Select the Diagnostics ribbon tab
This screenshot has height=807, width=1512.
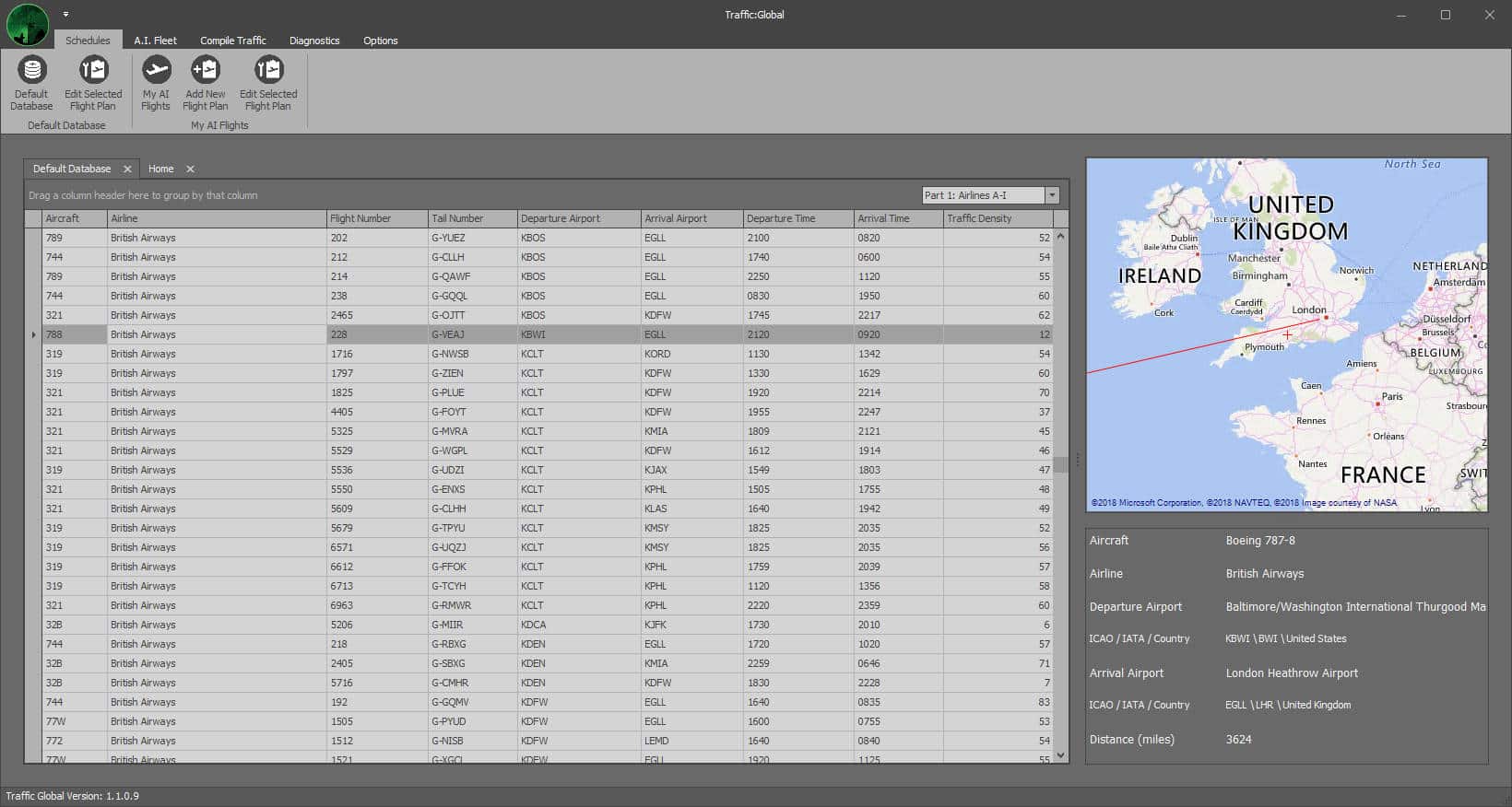coord(314,41)
